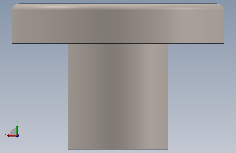This screenshot has height=153, width=236.
Task: Click the grey arc plane of the axis triad
Action: (x=14, y=131)
